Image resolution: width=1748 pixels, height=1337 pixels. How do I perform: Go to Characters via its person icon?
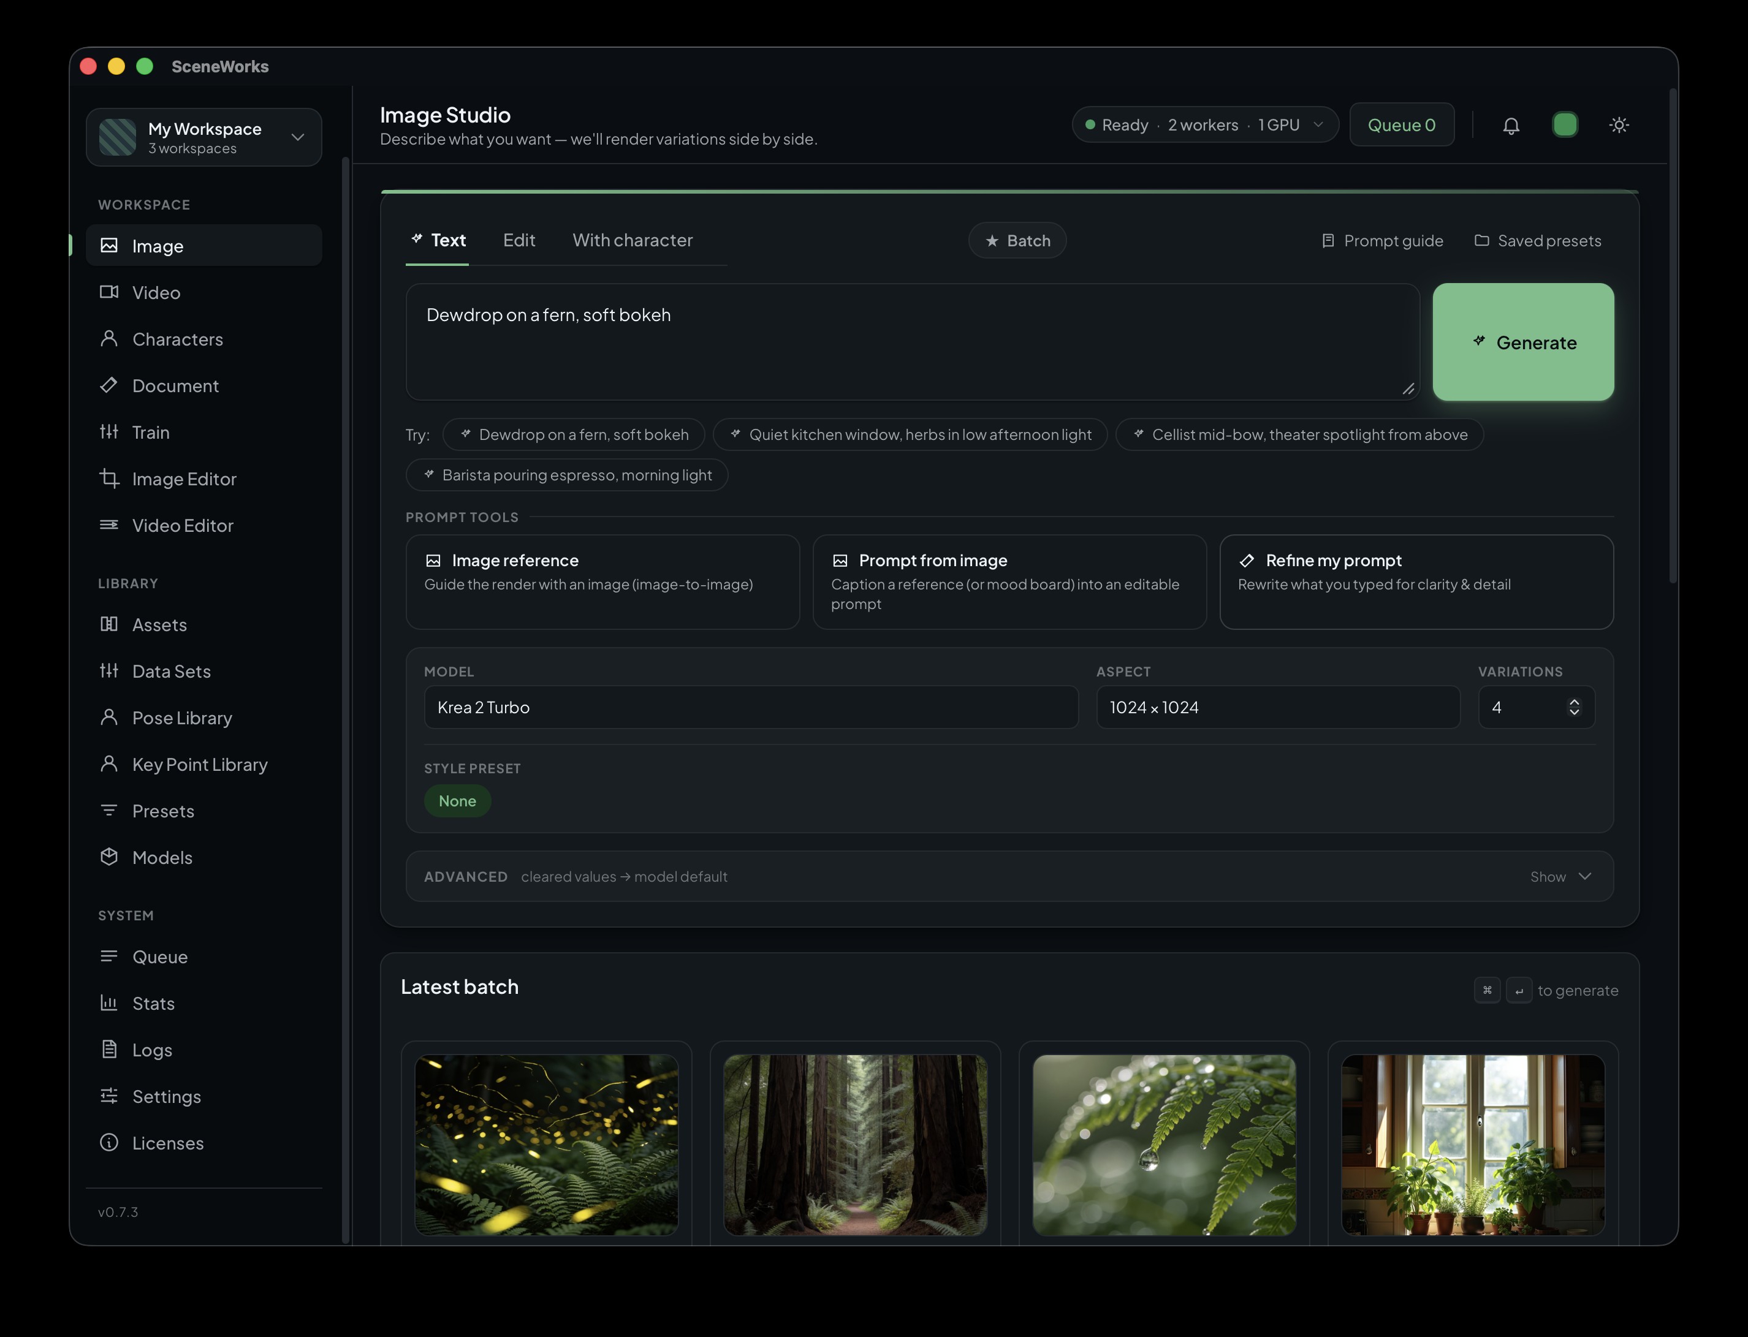[109, 339]
